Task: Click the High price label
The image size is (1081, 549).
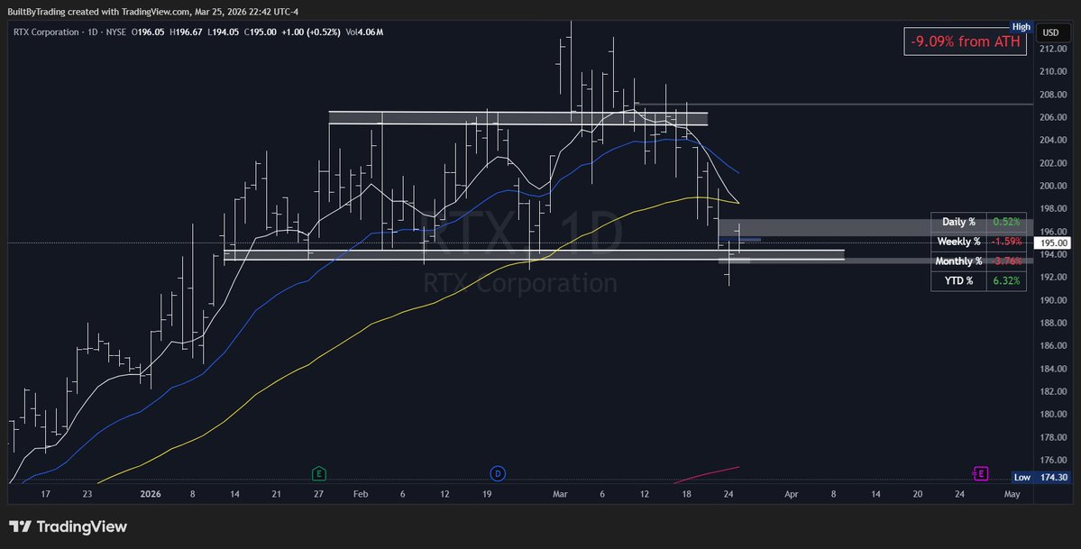Action: tap(1021, 27)
